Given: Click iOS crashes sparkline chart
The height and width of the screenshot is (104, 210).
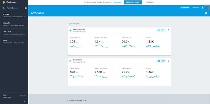Looking at the screenshot, I should 153,77.
